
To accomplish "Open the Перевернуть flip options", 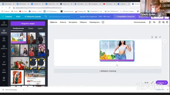I will [95, 22].
